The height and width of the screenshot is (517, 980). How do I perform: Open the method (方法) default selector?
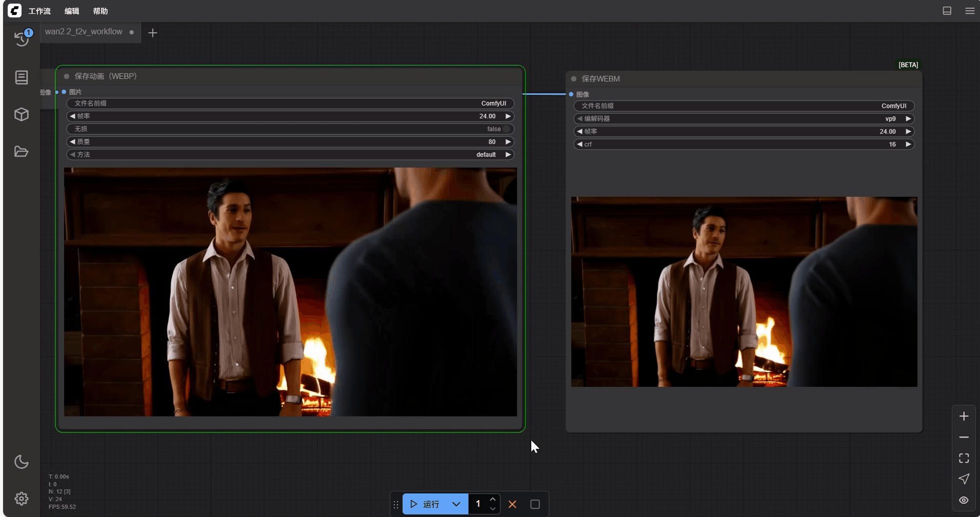coord(290,155)
